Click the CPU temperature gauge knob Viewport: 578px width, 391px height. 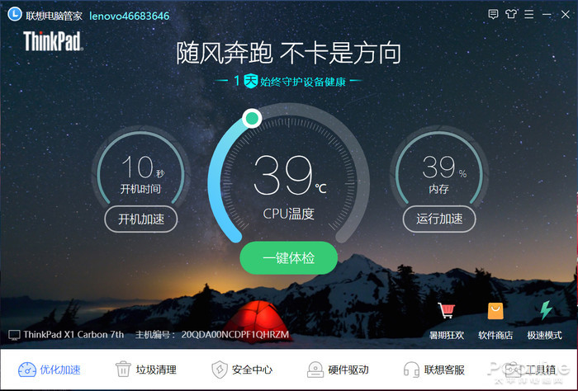click(x=252, y=118)
